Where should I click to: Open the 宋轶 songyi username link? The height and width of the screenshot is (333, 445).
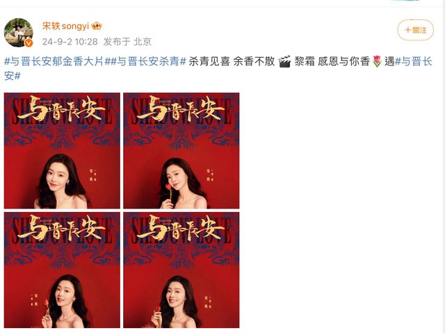pos(66,26)
